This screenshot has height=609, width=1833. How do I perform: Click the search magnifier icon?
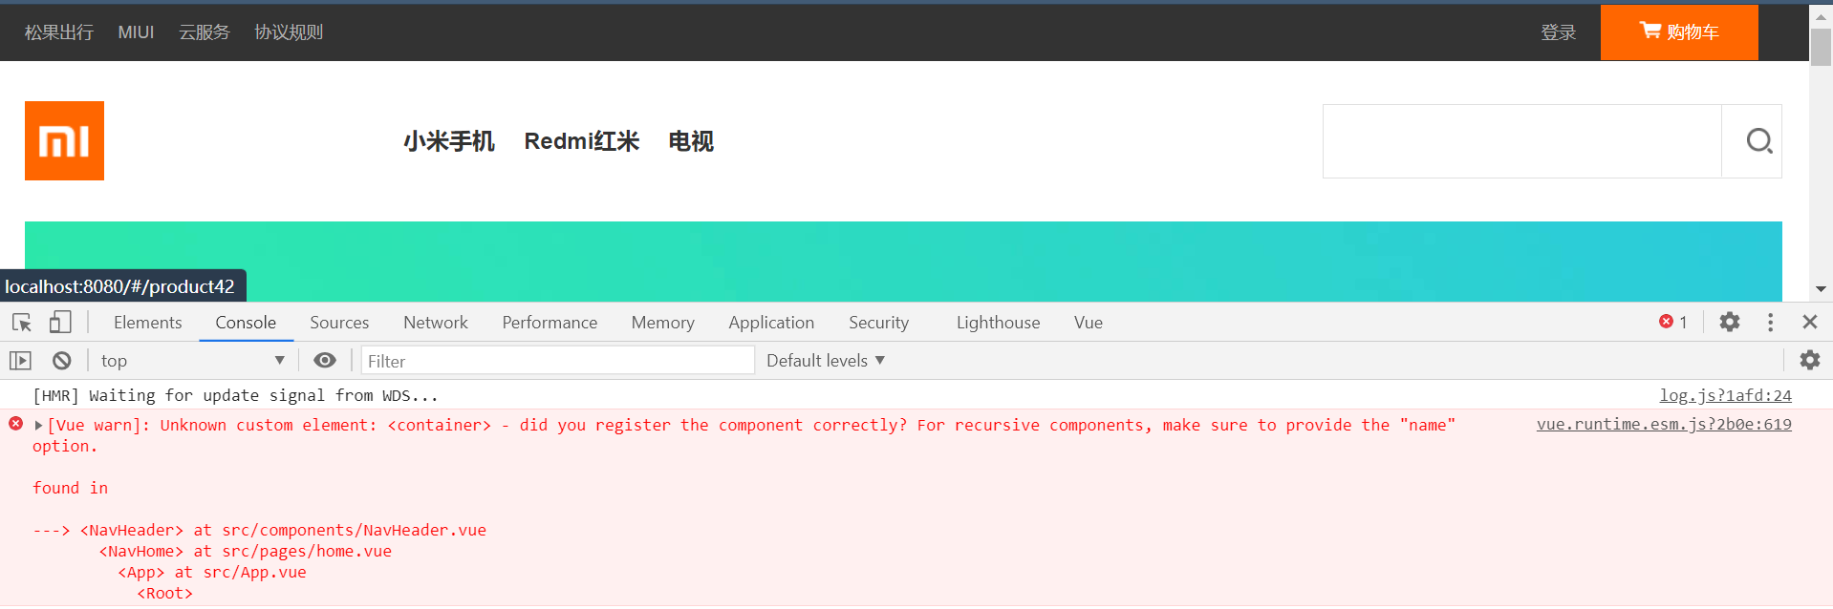(x=1758, y=141)
